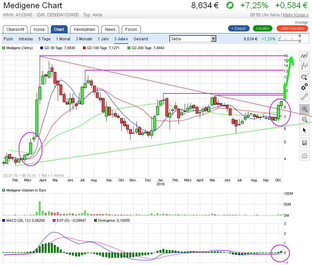
Task: Click the blue GD 38 Tage legend swatch
Action: pos(42,48)
